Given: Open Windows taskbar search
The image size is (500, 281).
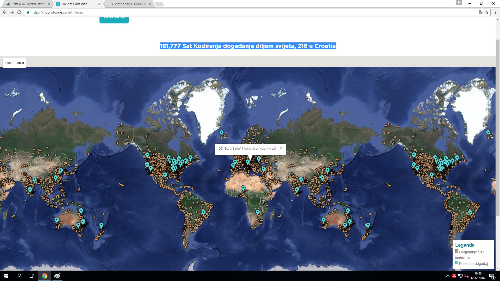Looking at the screenshot, I should tap(19, 276).
